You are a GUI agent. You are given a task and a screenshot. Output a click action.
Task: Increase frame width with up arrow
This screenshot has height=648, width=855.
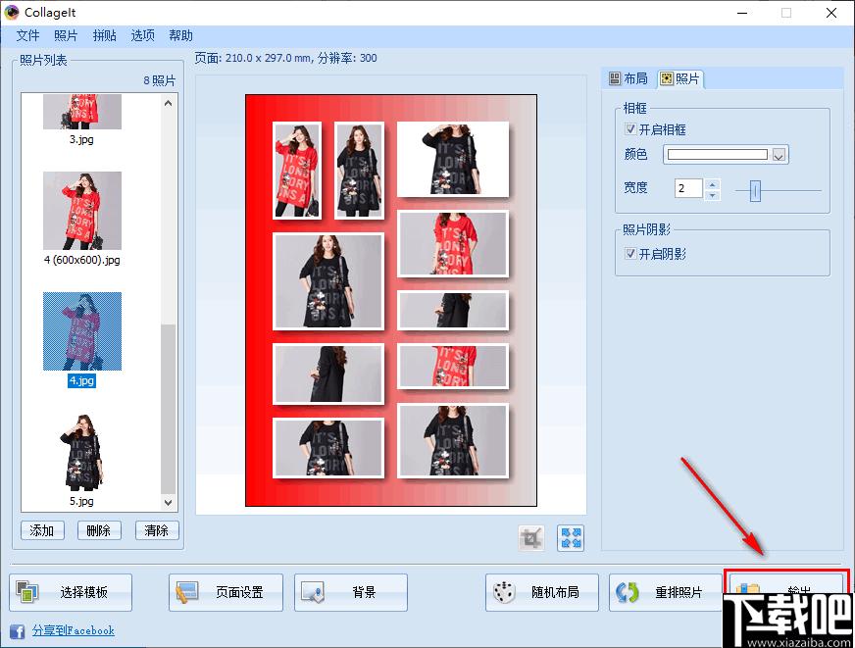pyautogui.click(x=712, y=184)
